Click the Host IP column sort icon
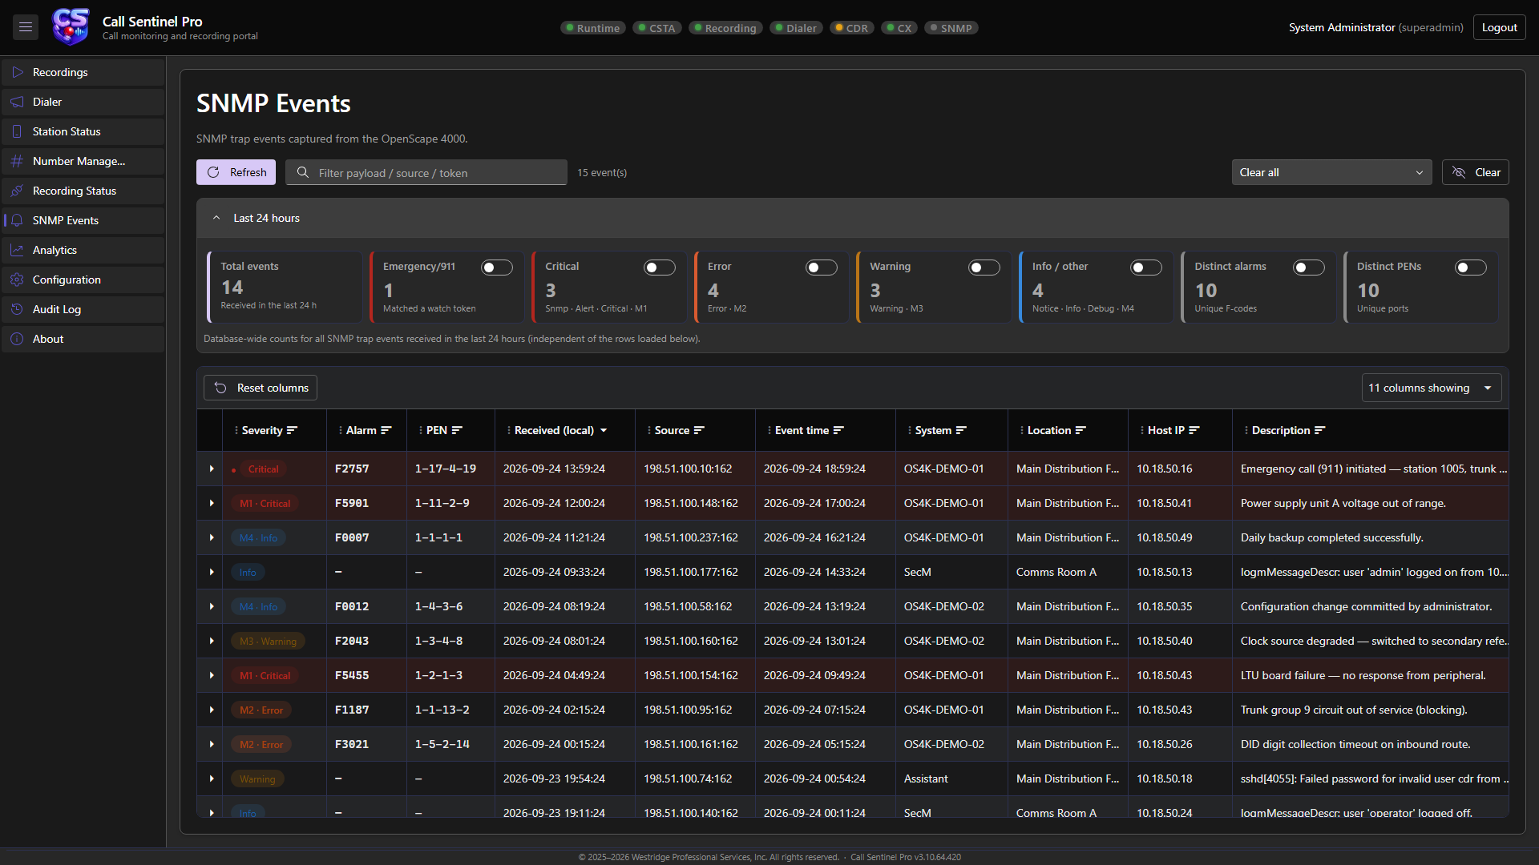 point(1194,430)
